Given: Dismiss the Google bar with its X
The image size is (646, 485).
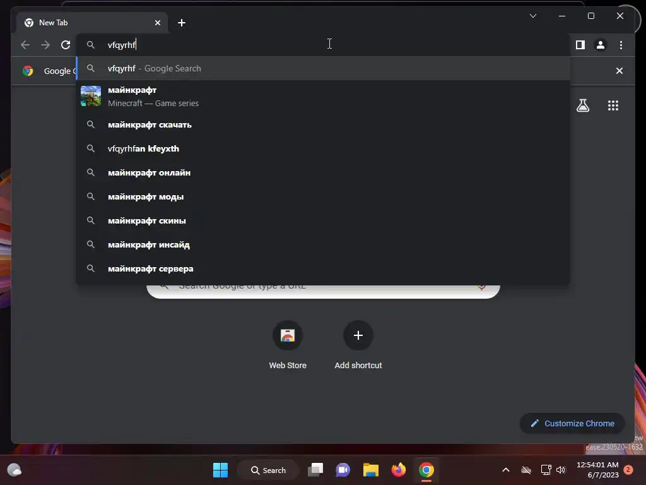Looking at the screenshot, I should (619, 71).
